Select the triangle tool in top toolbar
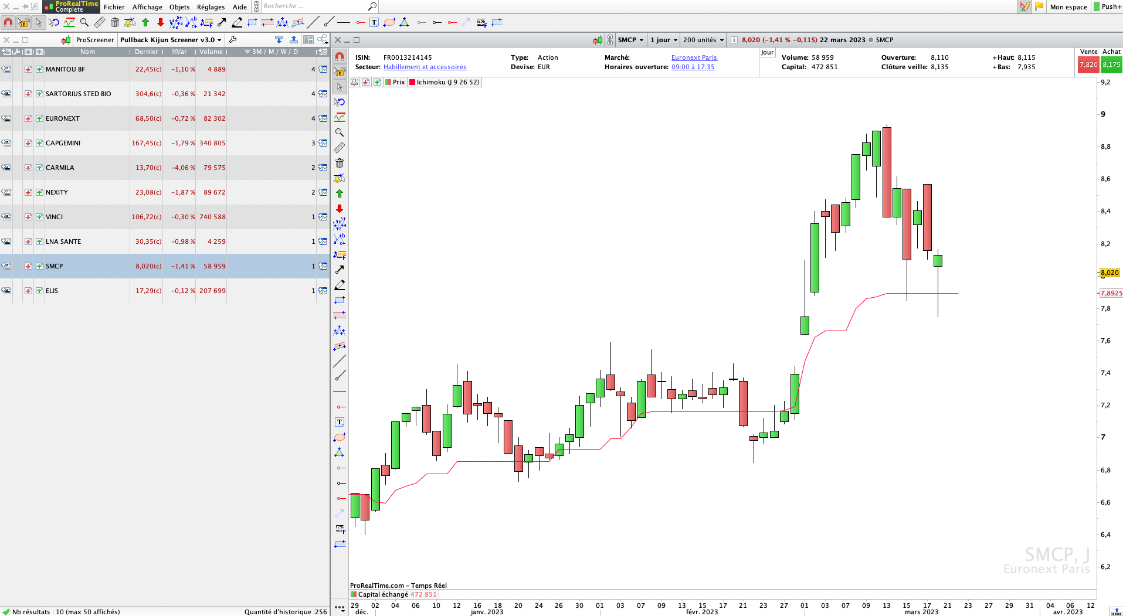Image resolution: width=1123 pixels, height=616 pixels. [x=405, y=22]
